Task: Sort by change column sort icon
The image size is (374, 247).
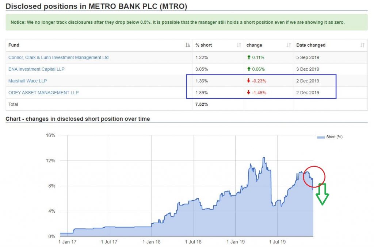Action: tap(289, 45)
